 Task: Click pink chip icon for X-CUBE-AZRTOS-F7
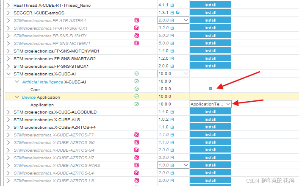136,134
